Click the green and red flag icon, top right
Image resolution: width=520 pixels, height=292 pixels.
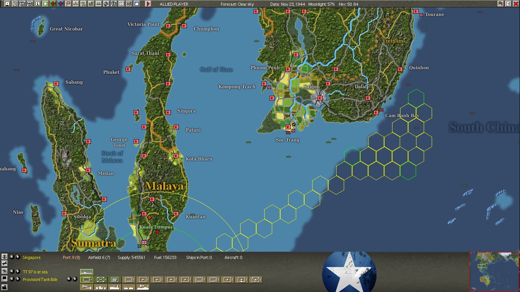[500, 4]
